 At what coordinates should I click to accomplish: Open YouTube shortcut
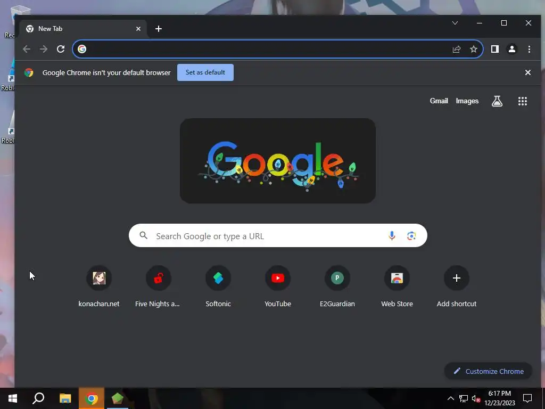(x=278, y=287)
